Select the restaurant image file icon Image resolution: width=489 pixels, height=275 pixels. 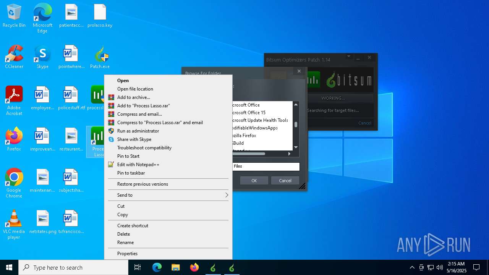pyautogui.click(x=71, y=139)
